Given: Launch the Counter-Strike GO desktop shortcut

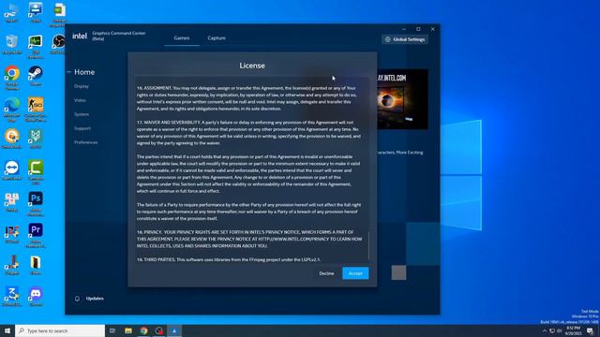Looking at the screenshot, I should pos(36,109).
